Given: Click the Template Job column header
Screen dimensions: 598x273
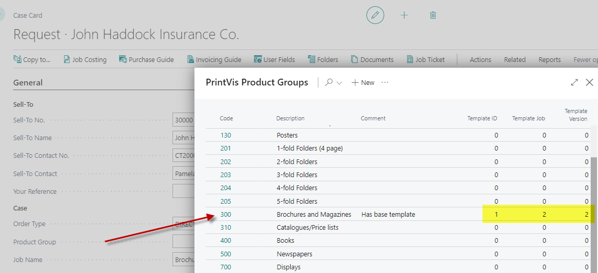Looking at the screenshot, I should click(x=528, y=118).
